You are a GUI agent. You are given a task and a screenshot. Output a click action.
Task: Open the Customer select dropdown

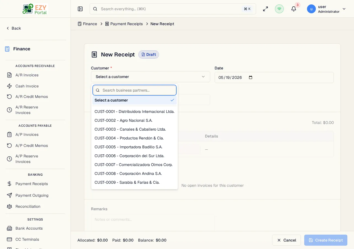coord(150,77)
